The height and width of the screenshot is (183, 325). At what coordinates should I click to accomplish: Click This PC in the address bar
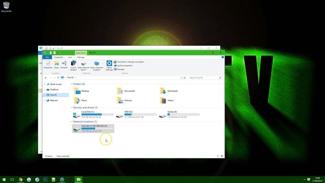click(x=71, y=78)
